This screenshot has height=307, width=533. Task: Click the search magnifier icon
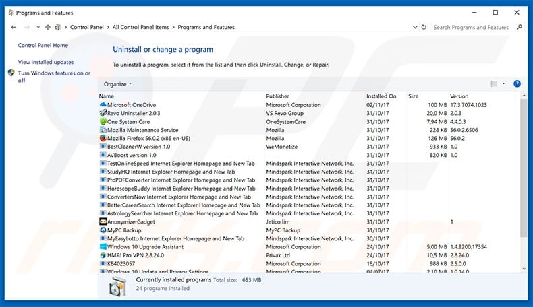pyautogui.click(x=520, y=27)
